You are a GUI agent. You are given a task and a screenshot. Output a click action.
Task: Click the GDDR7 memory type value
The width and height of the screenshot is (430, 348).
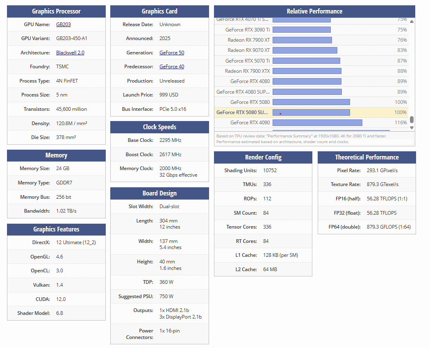64,183
